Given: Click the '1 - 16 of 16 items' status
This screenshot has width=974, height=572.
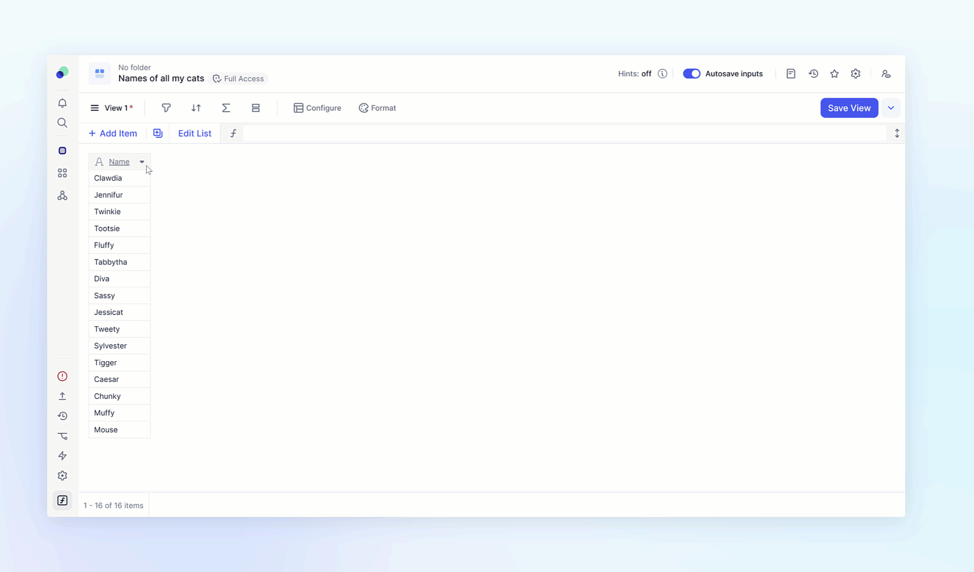Looking at the screenshot, I should [x=113, y=506].
